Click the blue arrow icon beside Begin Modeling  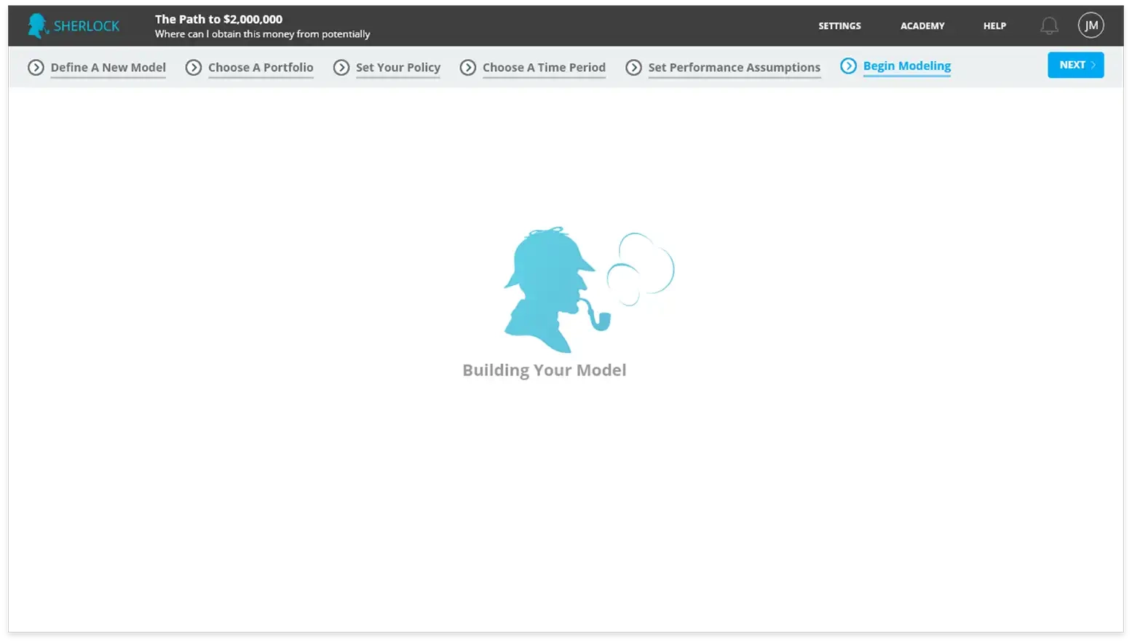pyautogui.click(x=848, y=66)
